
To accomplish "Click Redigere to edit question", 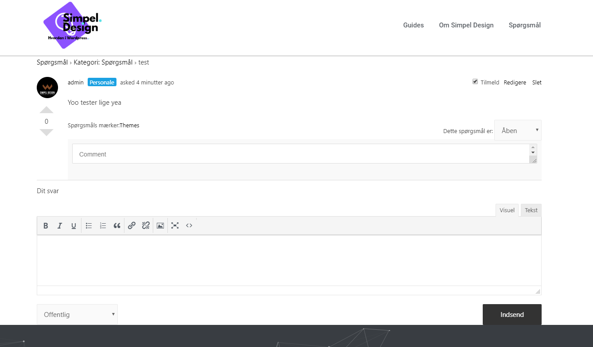I will [x=515, y=83].
